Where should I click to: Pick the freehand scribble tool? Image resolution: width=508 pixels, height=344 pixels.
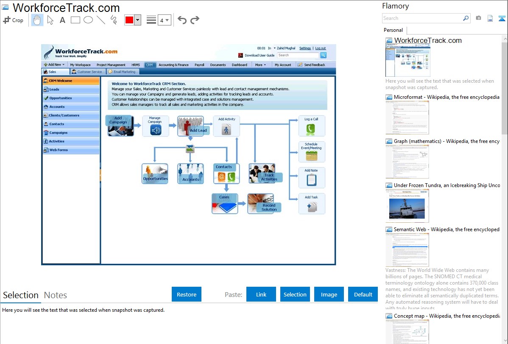(x=114, y=20)
